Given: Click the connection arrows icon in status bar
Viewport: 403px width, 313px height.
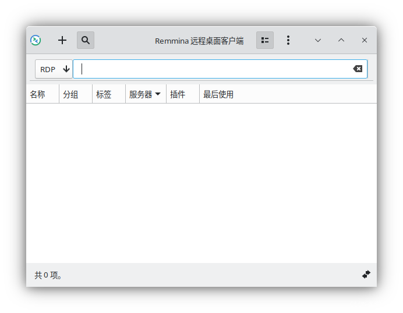Looking at the screenshot, I should pyautogui.click(x=366, y=275).
